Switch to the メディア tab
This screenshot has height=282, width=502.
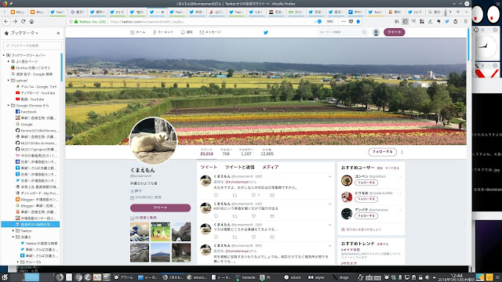[x=271, y=167]
